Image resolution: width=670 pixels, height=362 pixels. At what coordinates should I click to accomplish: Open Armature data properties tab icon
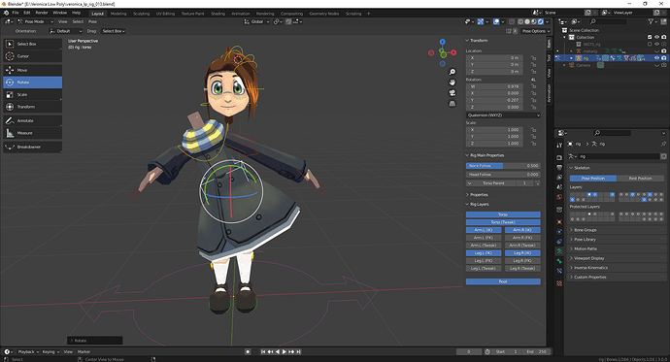(559, 251)
